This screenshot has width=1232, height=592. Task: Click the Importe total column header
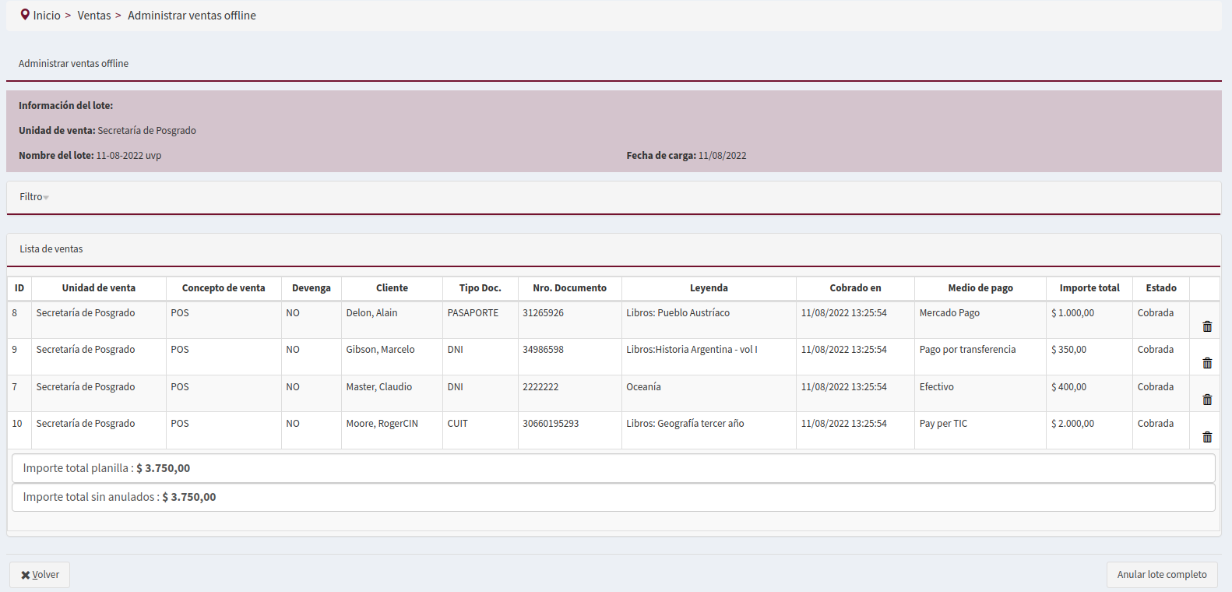pyautogui.click(x=1089, y=288)
